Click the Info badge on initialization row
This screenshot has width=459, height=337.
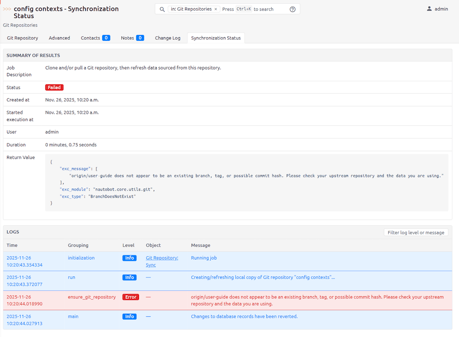point(130,258)
